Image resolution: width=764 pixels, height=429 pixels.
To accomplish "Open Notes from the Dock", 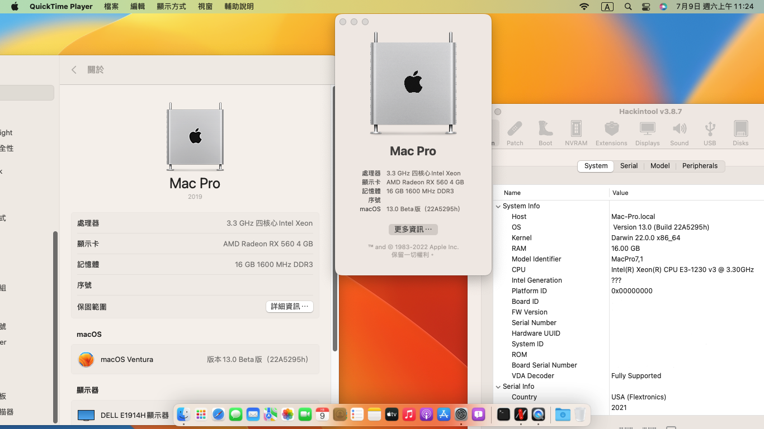I will [374, 414].
